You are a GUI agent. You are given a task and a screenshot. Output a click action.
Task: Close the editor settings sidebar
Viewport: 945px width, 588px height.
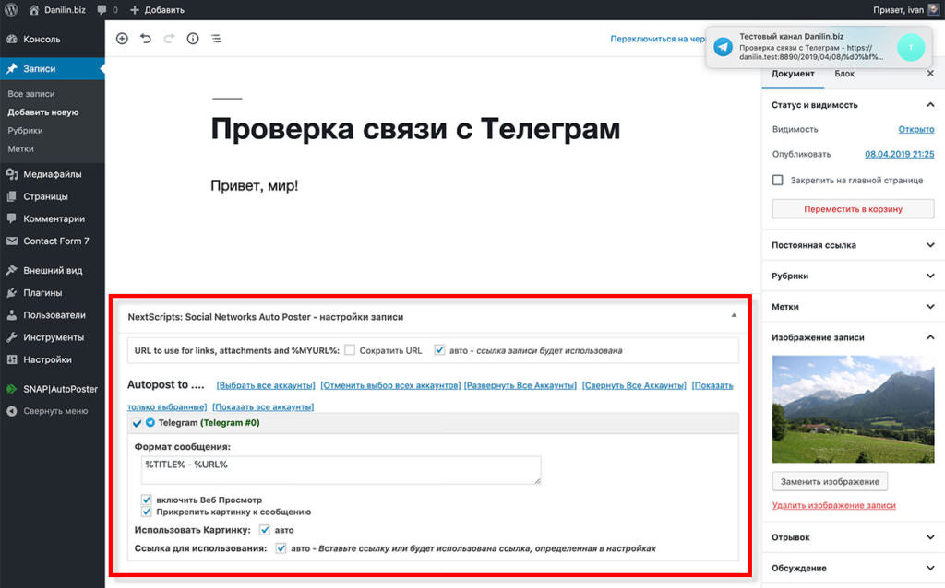930,74
